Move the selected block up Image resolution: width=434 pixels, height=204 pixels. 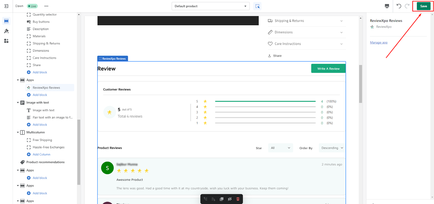pyautogui.click(x=205, y=199)
